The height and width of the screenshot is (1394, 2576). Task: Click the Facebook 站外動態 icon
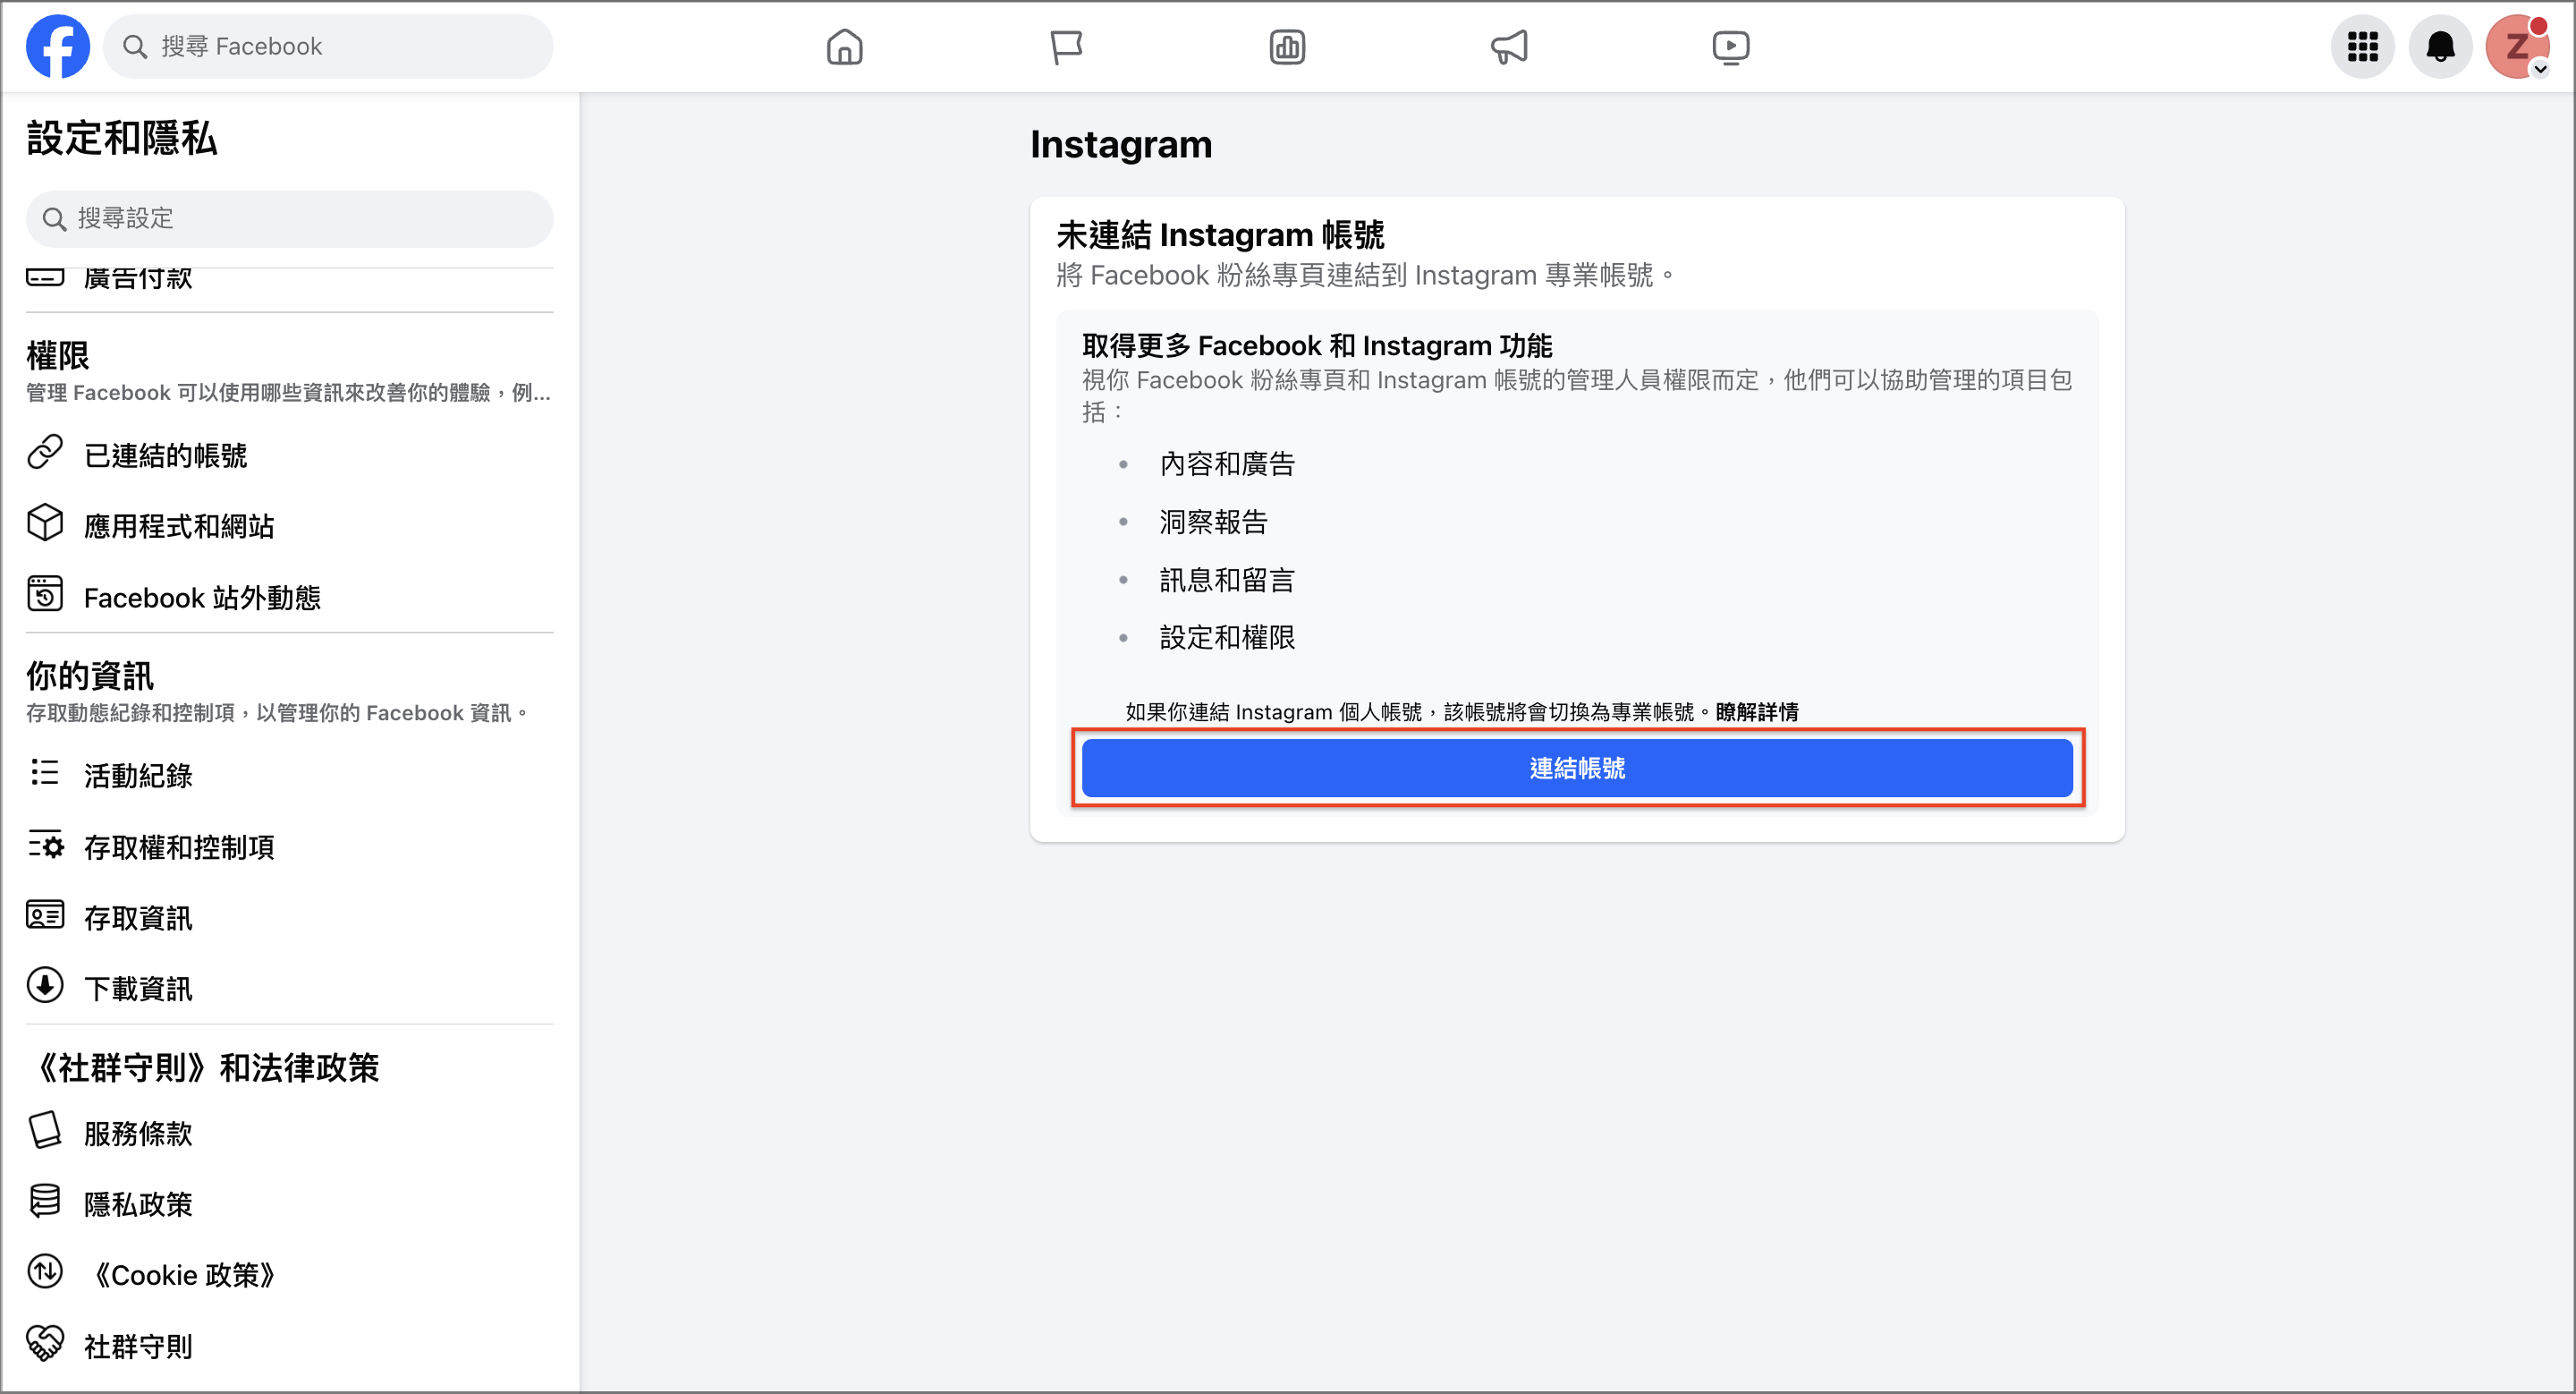(x=45, y=594)
